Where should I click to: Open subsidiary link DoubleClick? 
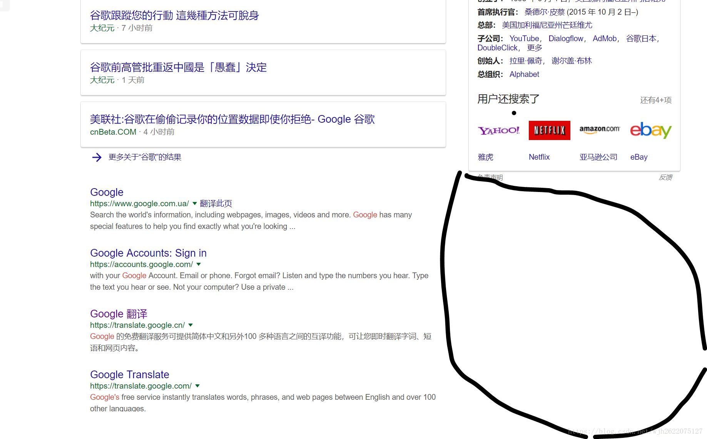point(498,48)
